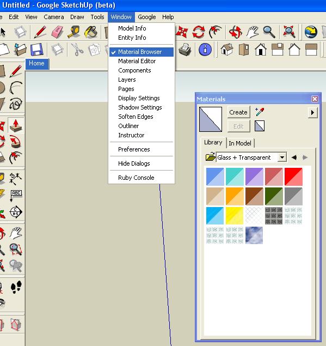Pick the yellow glass material swatch
Screen dimensions: 326x346
pyautogui.click(x=235, y=216)
